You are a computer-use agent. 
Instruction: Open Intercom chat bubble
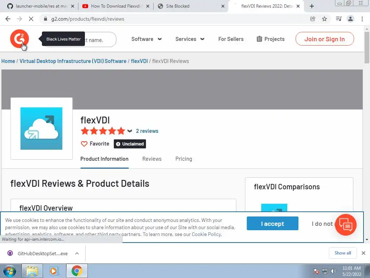point(346,224)
